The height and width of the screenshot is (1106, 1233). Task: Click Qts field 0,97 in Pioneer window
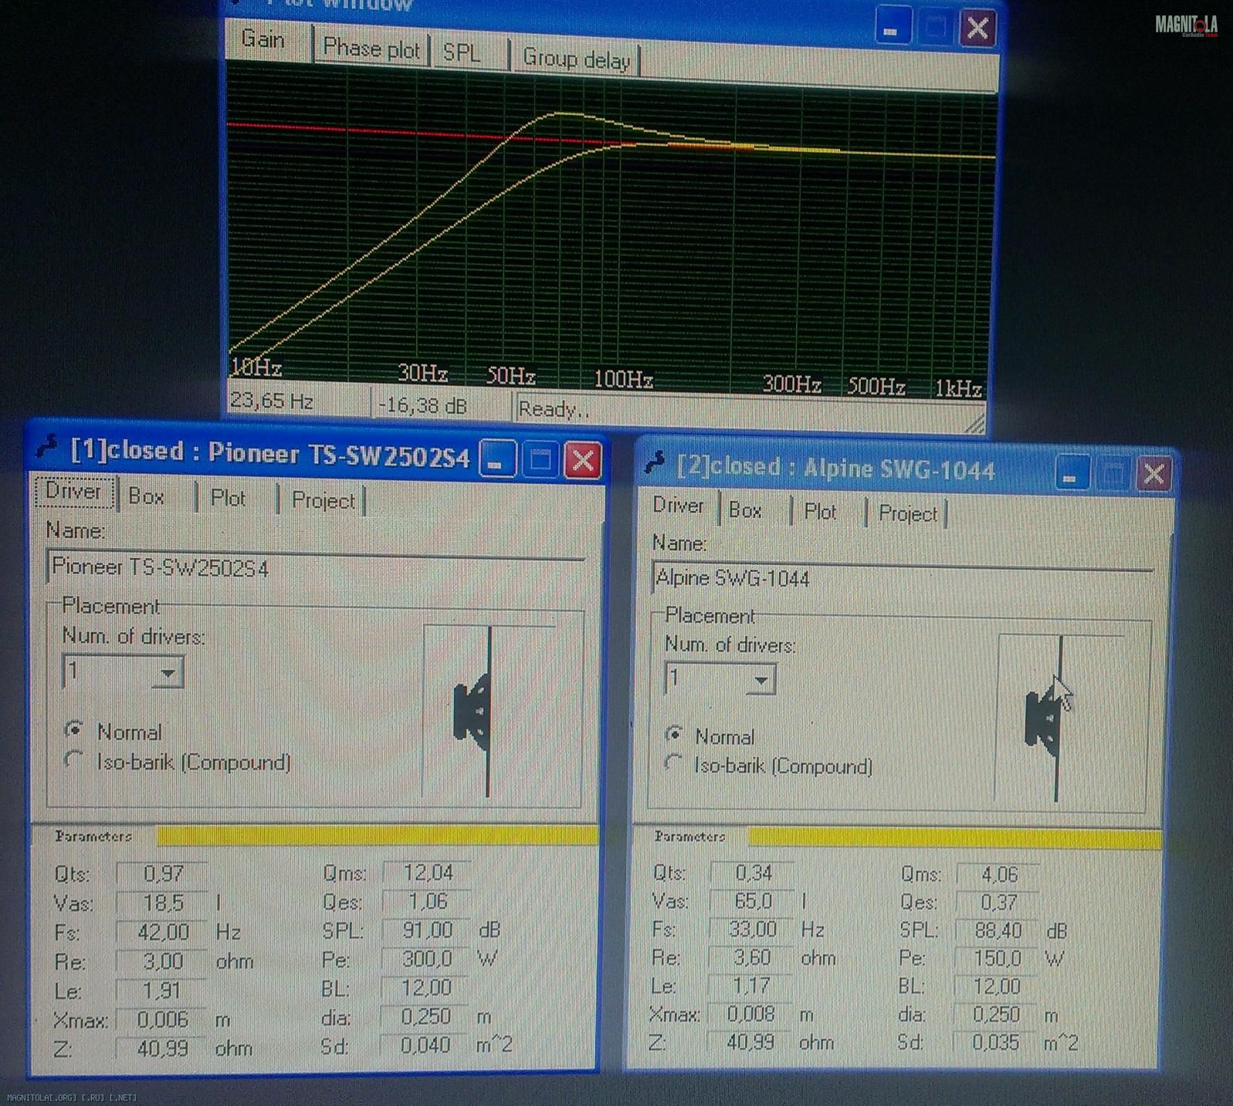click(x=162, y=873)
